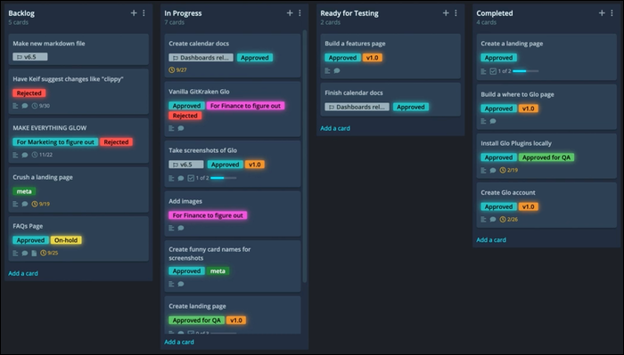Image resolution: width=624 pixels, height=355 pixels.
Task: Click the In Progress column plus icon
Action: coord(290,13)
